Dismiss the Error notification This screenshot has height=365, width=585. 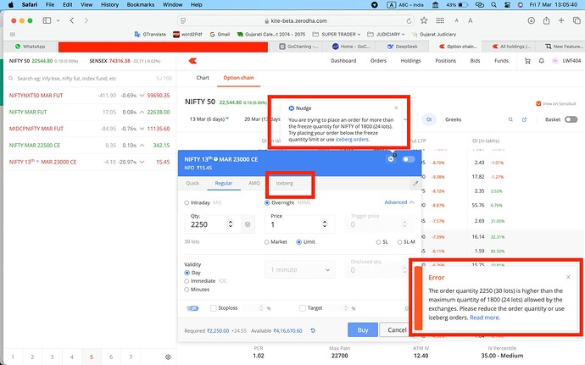[568, 277]
